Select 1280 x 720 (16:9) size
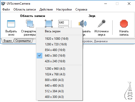This screenshot has width=135, height=102. 59,44
